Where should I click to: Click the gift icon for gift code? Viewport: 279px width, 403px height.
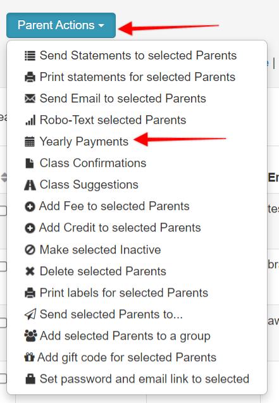pos(29,357)
